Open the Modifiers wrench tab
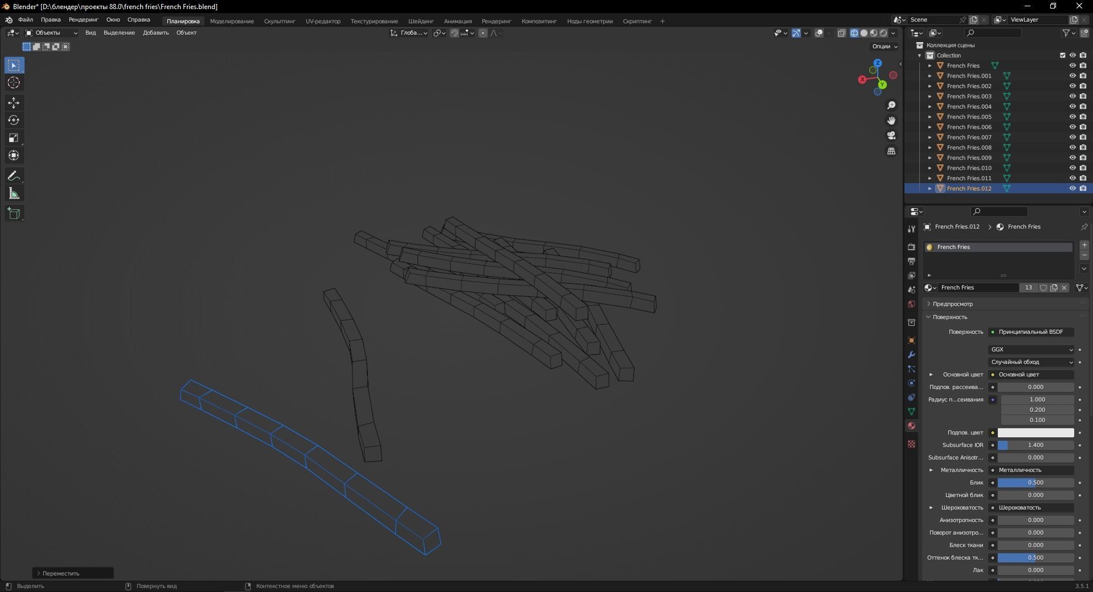The height and width of the screenshot is (592, 1093). [x=911, y=354]
